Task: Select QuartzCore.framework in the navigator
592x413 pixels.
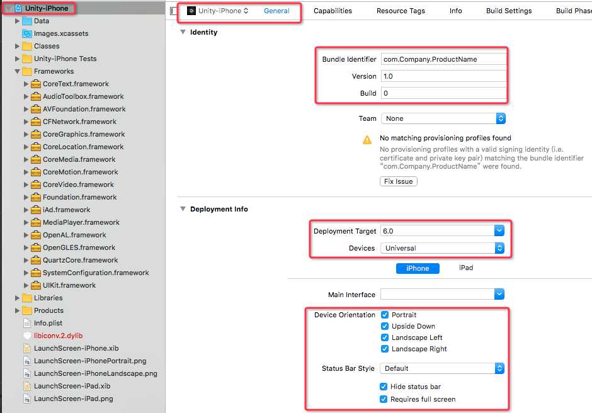Action: point(80,260)
